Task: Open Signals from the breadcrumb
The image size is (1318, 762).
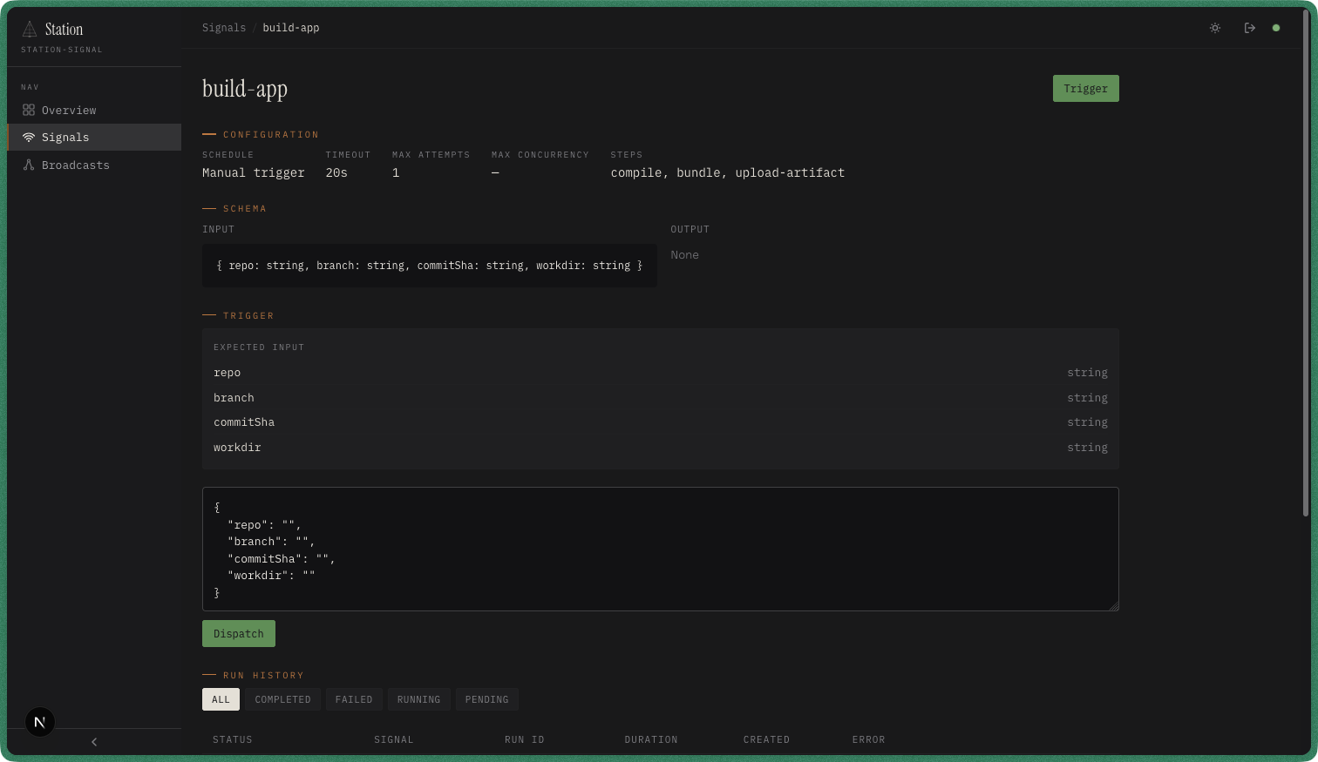Action: pos(224,27)
